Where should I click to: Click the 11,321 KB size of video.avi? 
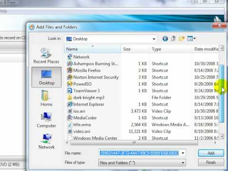pos(138,132)
